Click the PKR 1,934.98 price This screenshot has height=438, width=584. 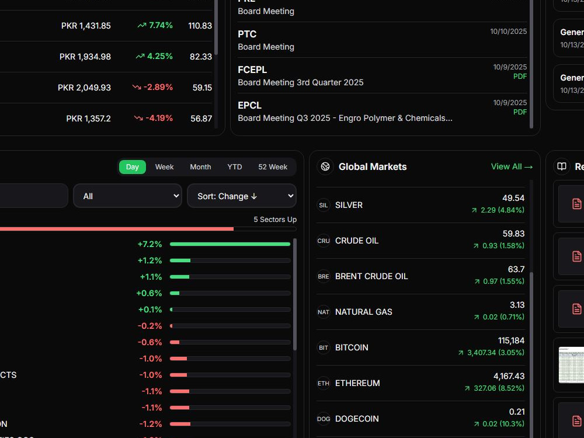click(85, 57)
